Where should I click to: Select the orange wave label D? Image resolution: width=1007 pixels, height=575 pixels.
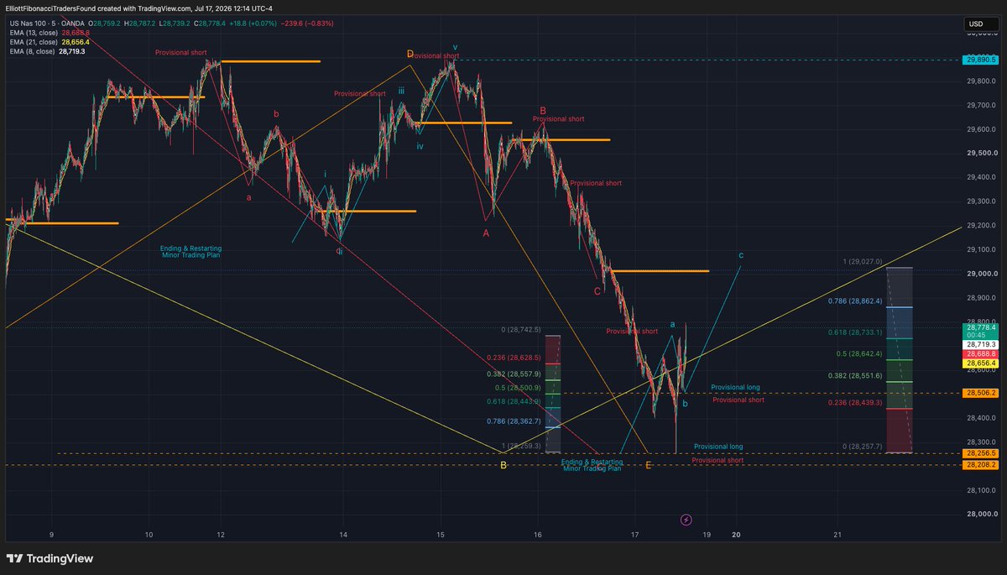click(x=410, y=54)
